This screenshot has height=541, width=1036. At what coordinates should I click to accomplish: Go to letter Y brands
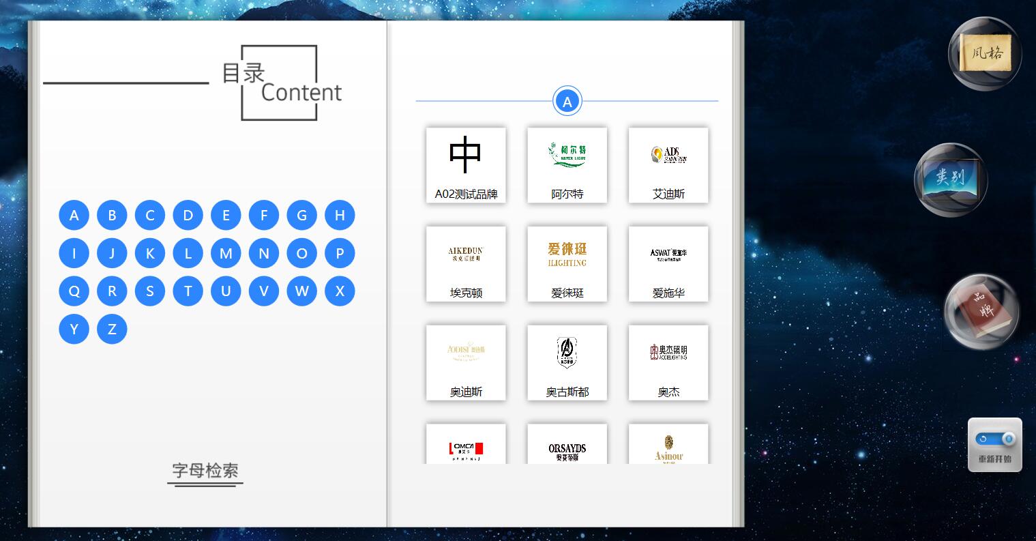pos(74,330)
